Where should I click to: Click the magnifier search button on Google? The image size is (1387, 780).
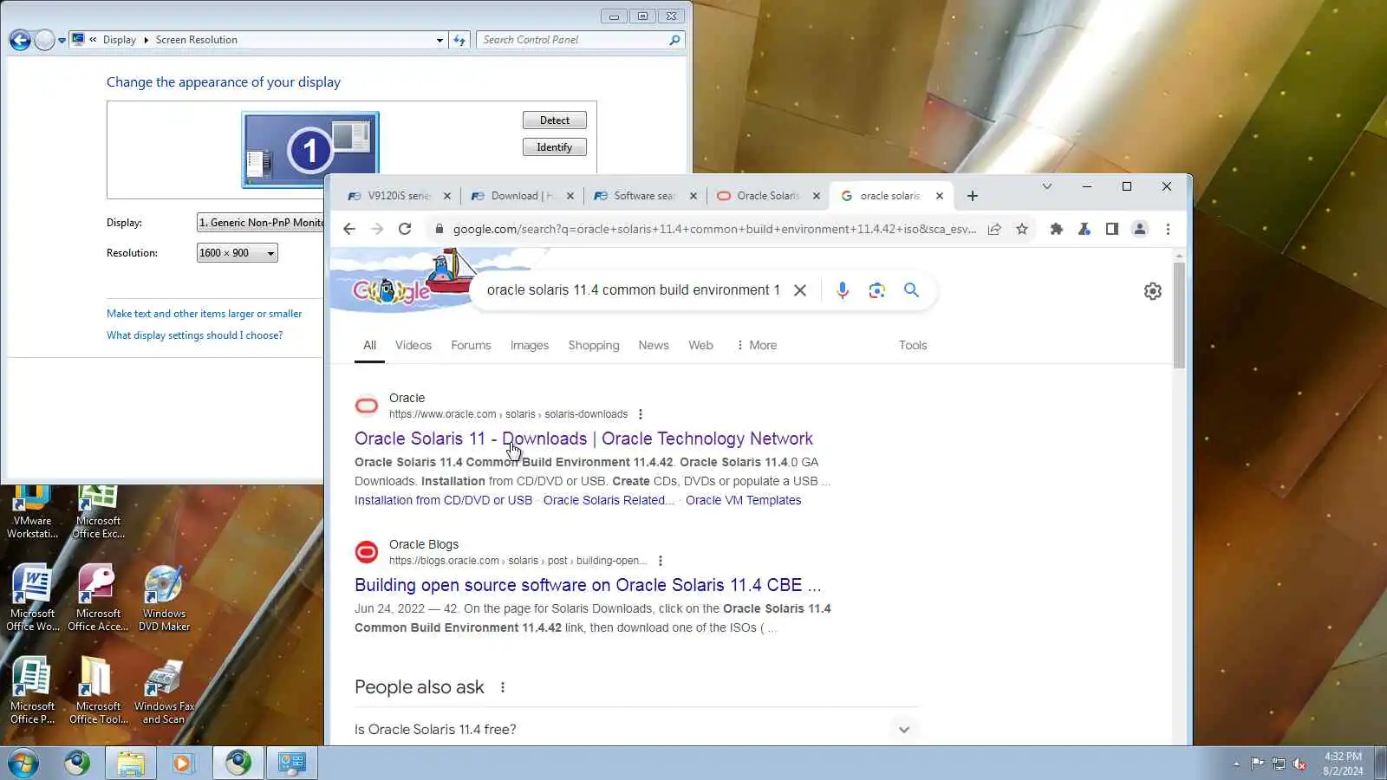coord(911,290)
